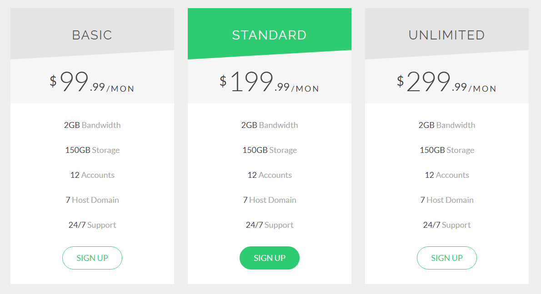The image size is (541, 294).
Task: Click 7 Host Domain in the UNLIMITED column
Action: [446, 200]
